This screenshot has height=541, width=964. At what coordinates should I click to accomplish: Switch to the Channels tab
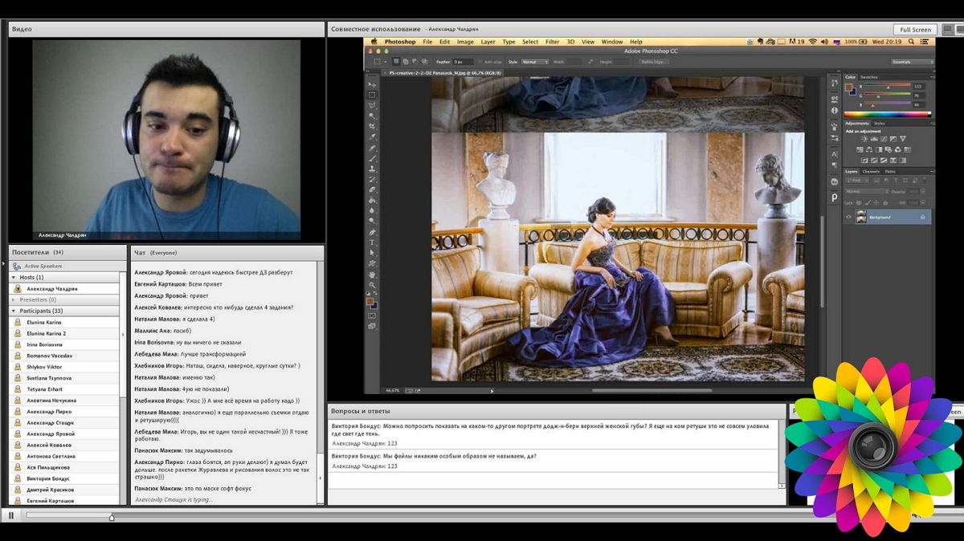coord(871,172)
